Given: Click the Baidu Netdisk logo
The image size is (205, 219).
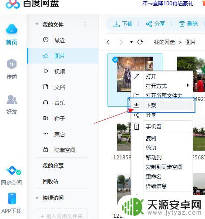Looking at the screenshot, I should coord(13,4).
